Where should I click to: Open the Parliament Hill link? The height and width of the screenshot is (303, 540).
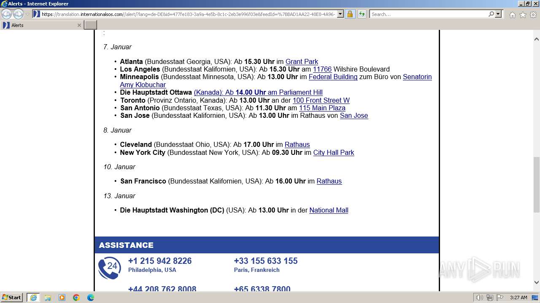coord(258,93)
